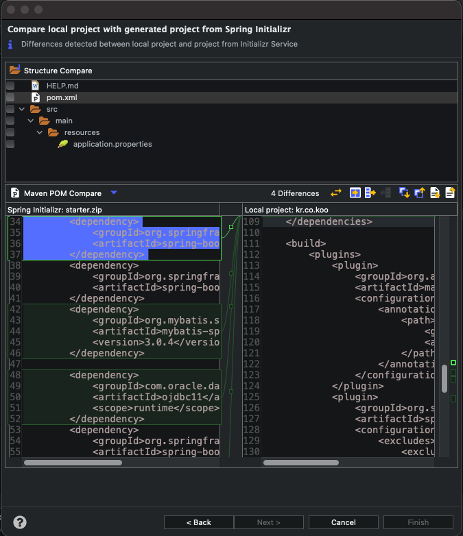
Task: Select the pom.xml row
Action: click(231, 97)
